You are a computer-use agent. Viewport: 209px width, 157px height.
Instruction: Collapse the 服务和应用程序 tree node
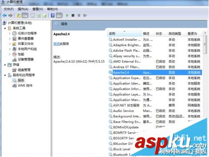5,75
